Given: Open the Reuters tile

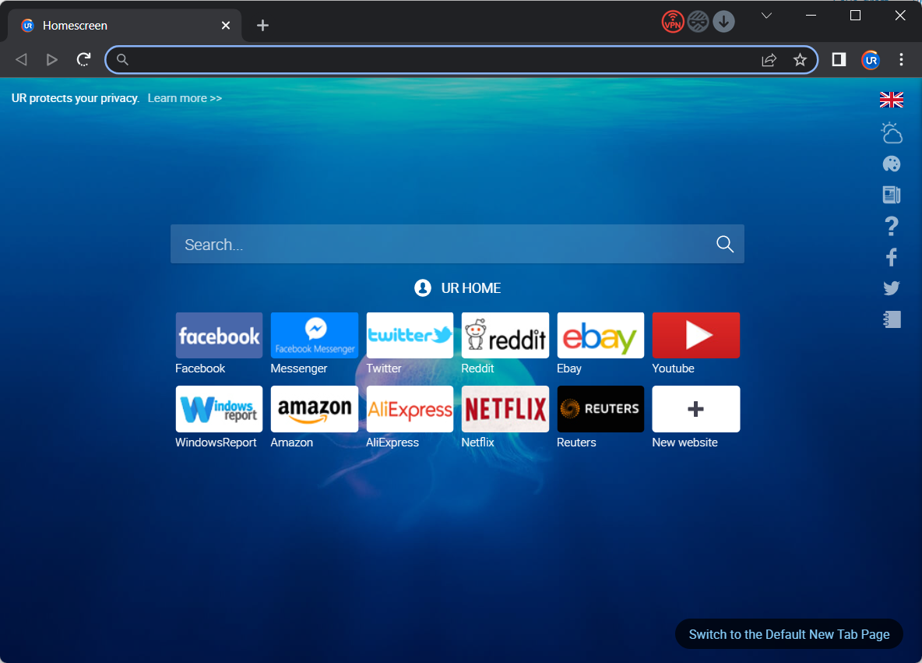Looking at the screenshot, I should (x=600, y=409).
